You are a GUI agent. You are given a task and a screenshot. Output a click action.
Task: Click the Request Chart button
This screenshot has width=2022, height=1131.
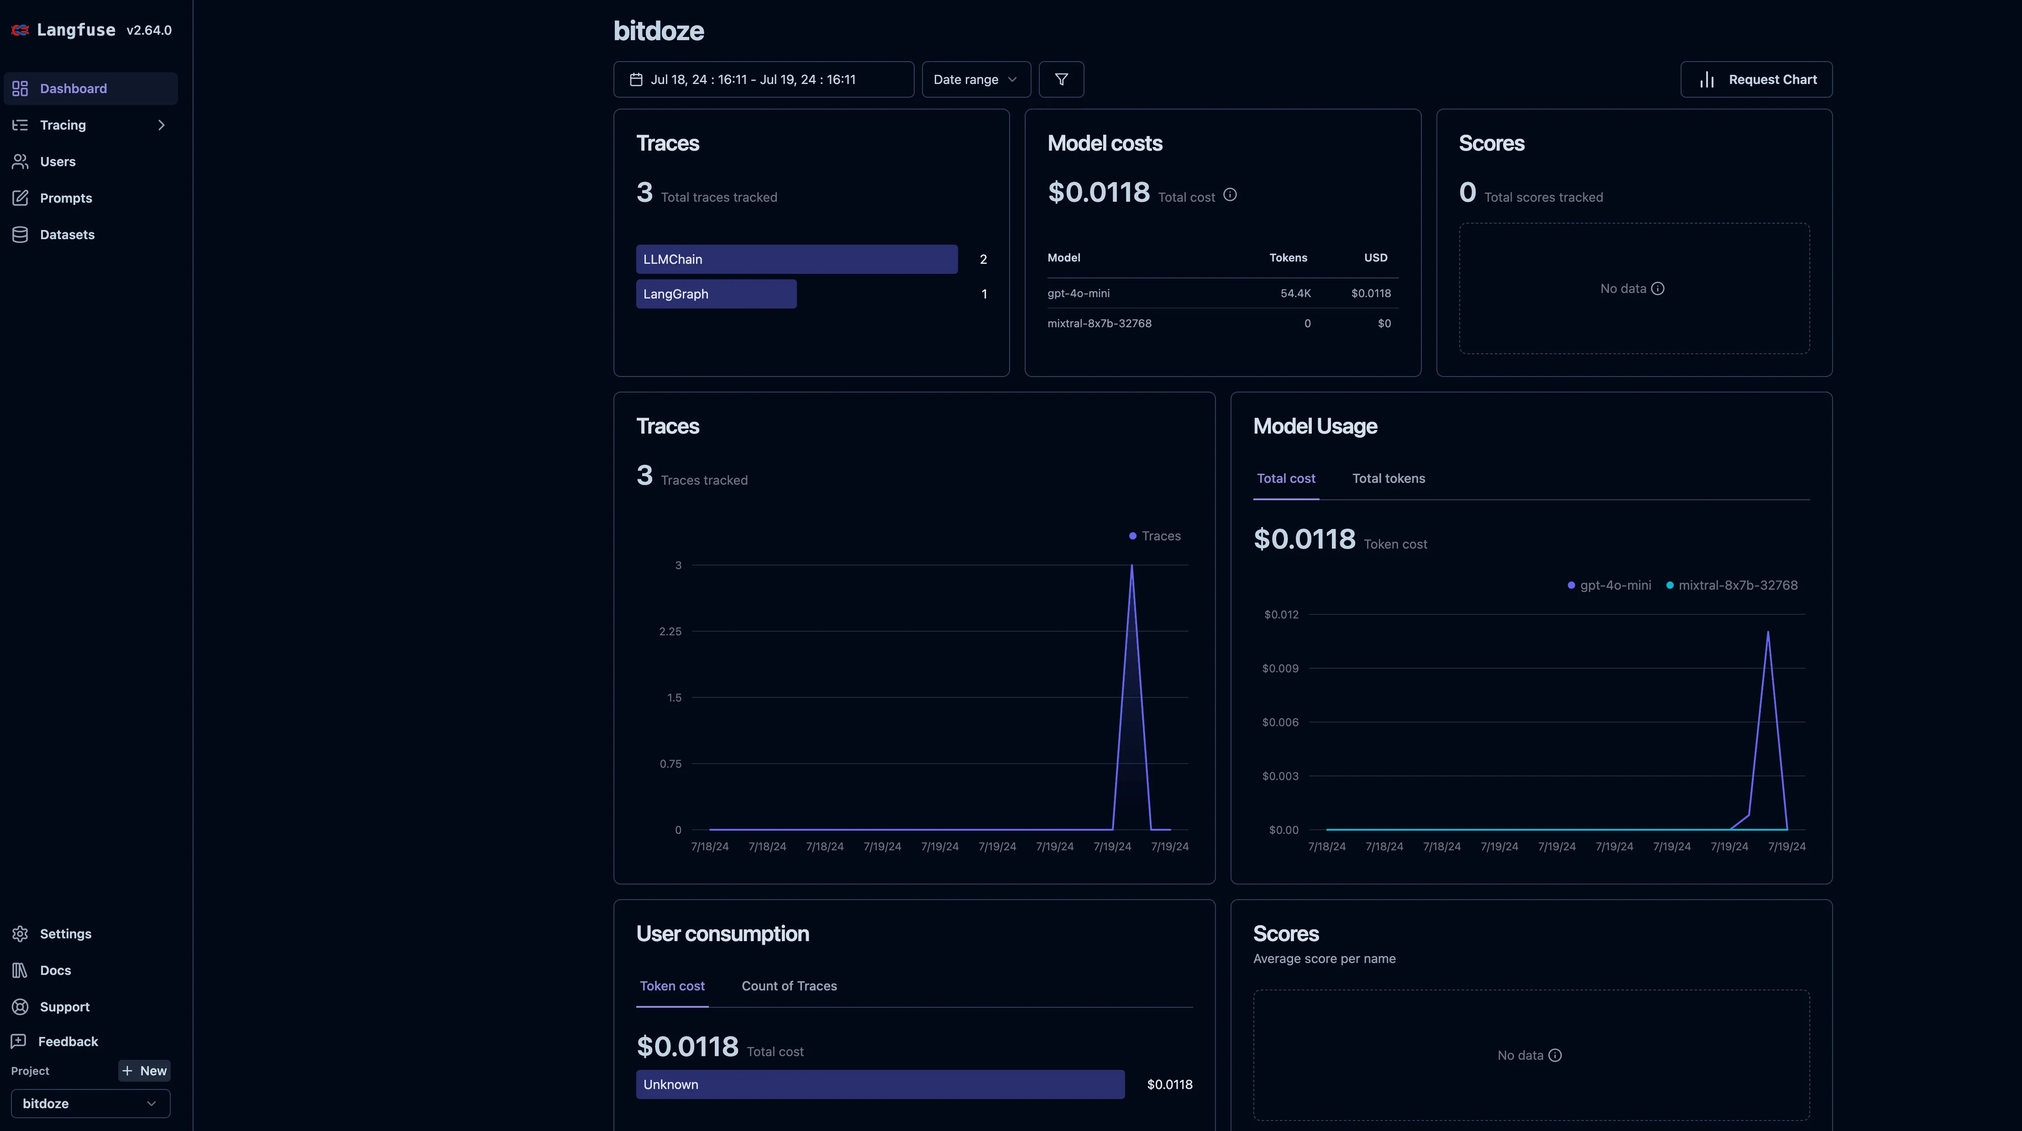[x=1756, y=79]
